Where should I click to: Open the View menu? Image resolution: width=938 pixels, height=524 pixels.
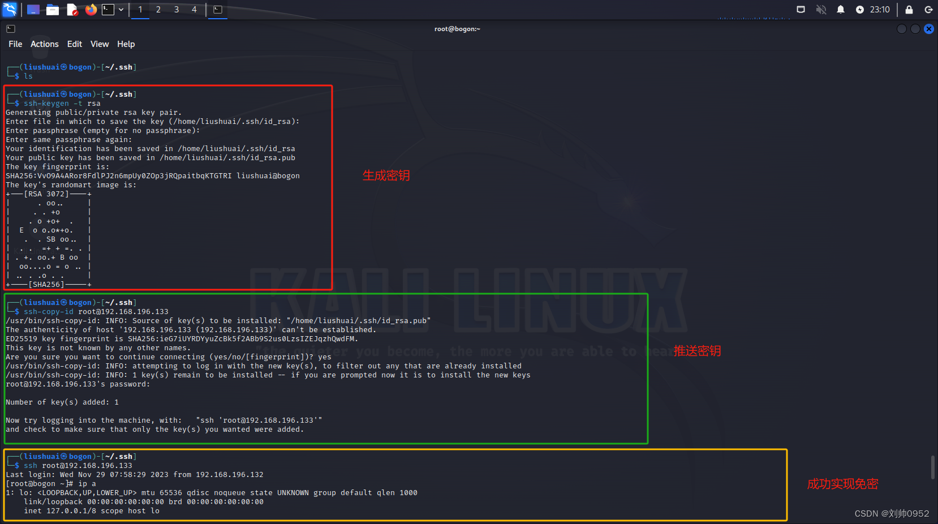[100, 44]
